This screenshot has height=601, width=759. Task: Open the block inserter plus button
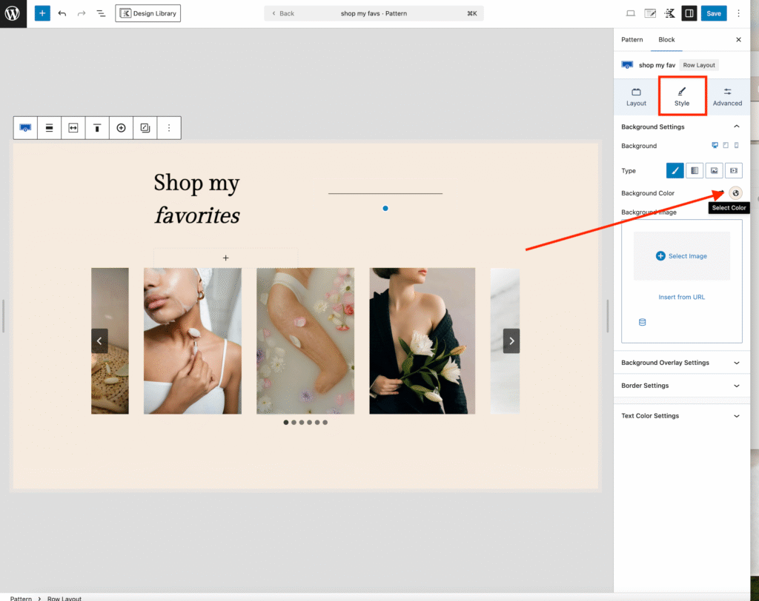[x=42, y=13]
